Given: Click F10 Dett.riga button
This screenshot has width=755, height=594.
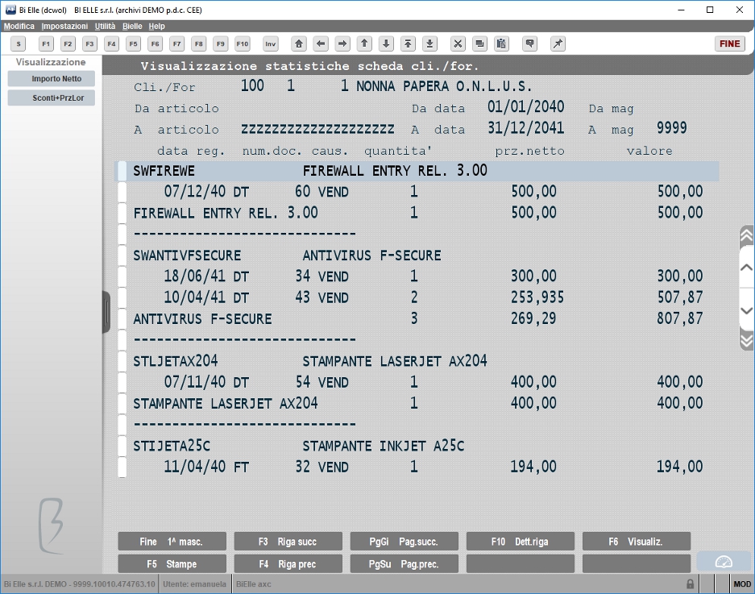Looking at the screenshot, I should click(x=520, y=542).
